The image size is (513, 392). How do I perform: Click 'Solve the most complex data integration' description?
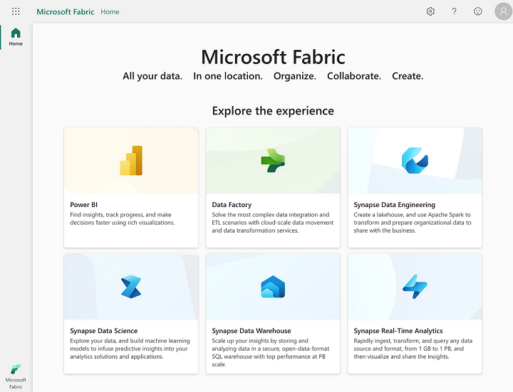[272, 223]
